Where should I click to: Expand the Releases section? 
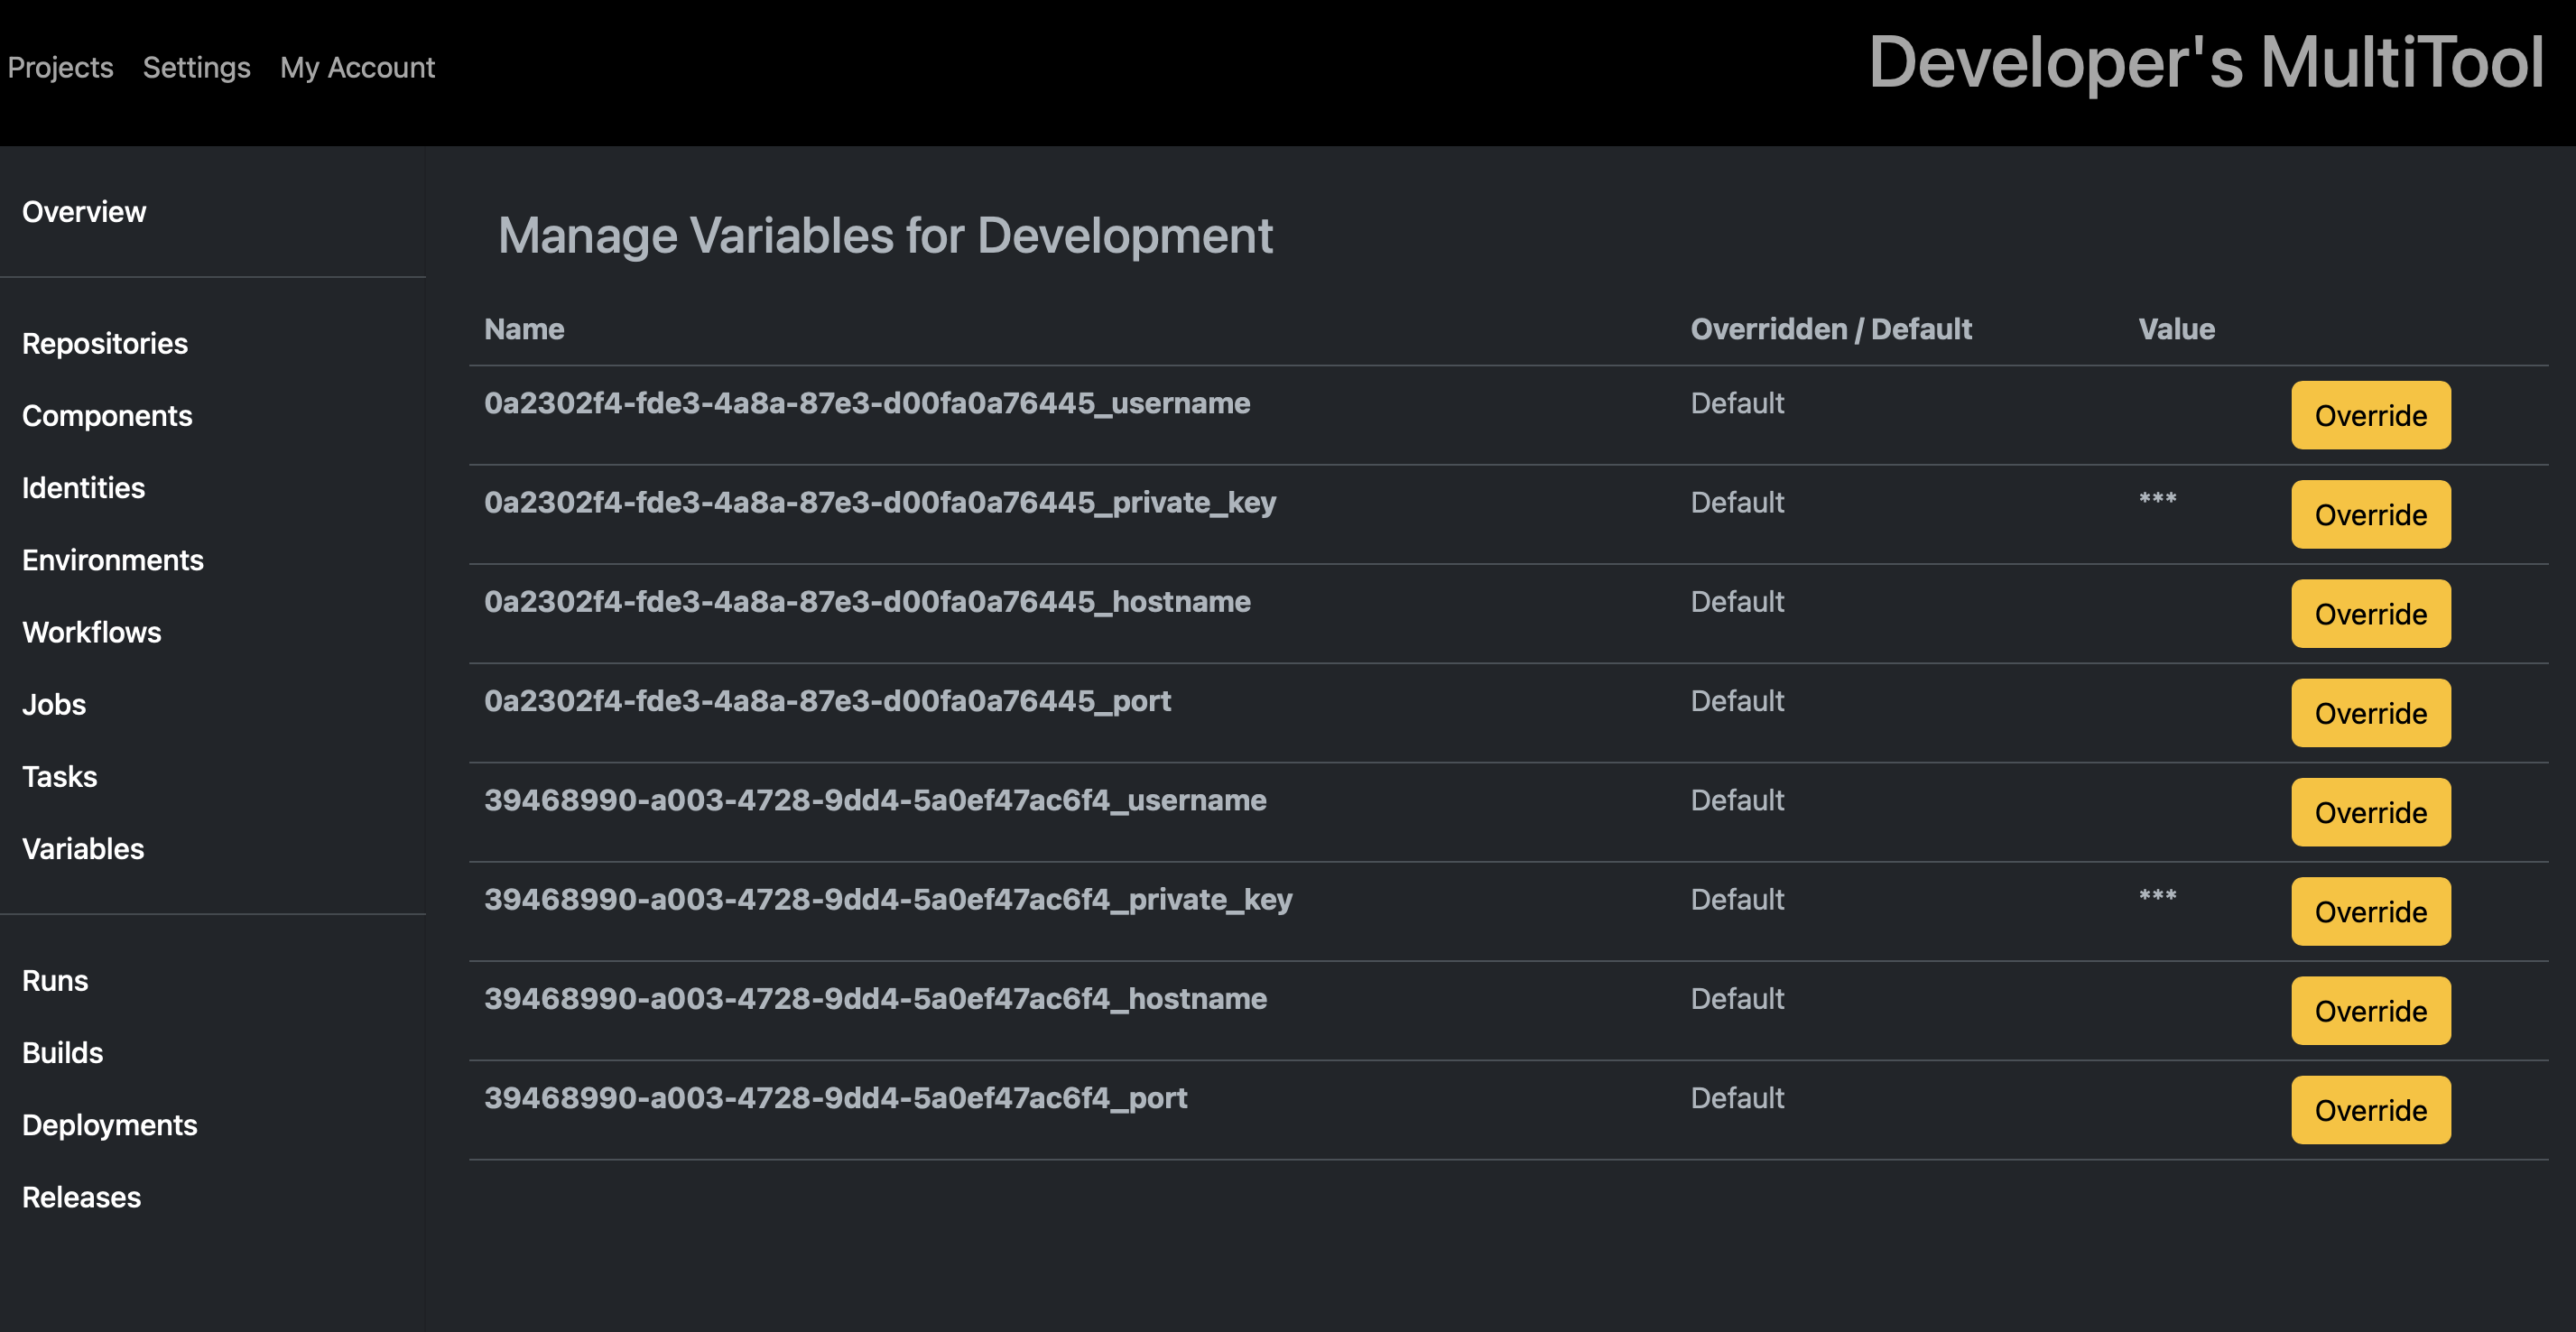pos(79,1196)
